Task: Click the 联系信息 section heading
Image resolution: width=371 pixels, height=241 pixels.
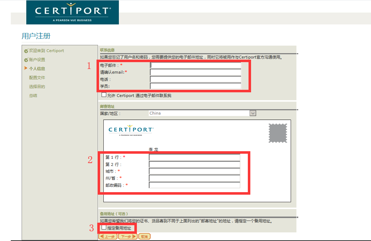Action: pos(107,50)
